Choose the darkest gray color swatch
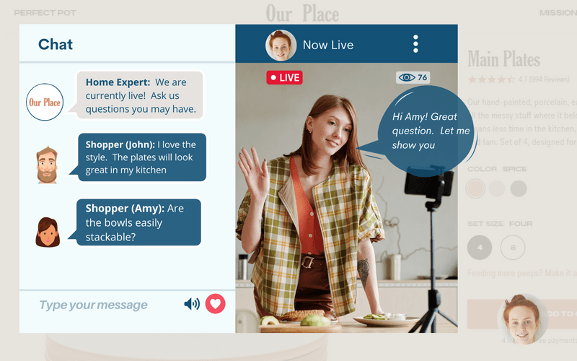Image resolution: width=577 pixels, height=361 pixels. tap(519, 188)
